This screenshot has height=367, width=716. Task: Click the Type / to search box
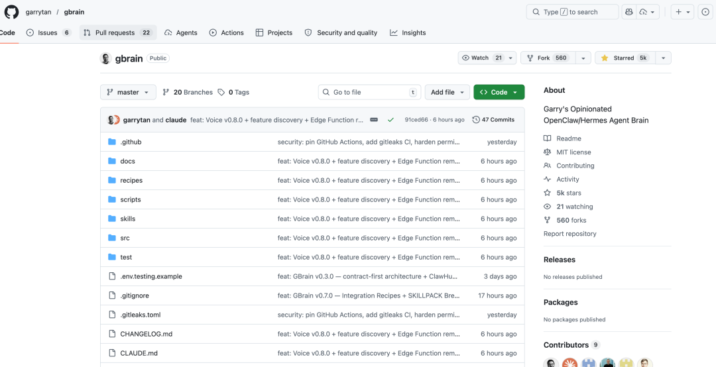pyautogui.click(x=573, y=12)
